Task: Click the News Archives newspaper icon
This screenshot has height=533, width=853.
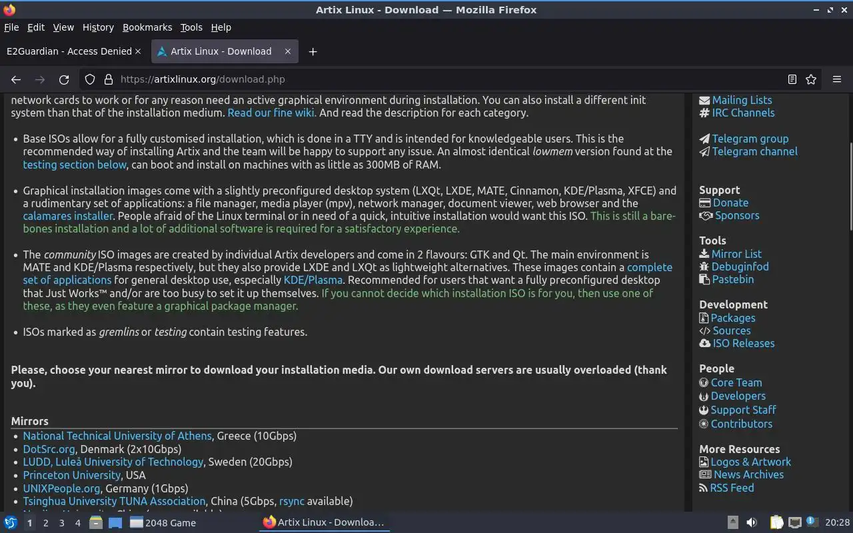Action: tap(705, 474)
